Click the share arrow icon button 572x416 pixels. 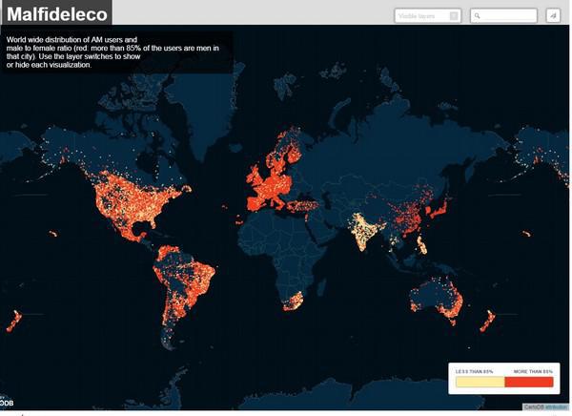coord(553,15)
